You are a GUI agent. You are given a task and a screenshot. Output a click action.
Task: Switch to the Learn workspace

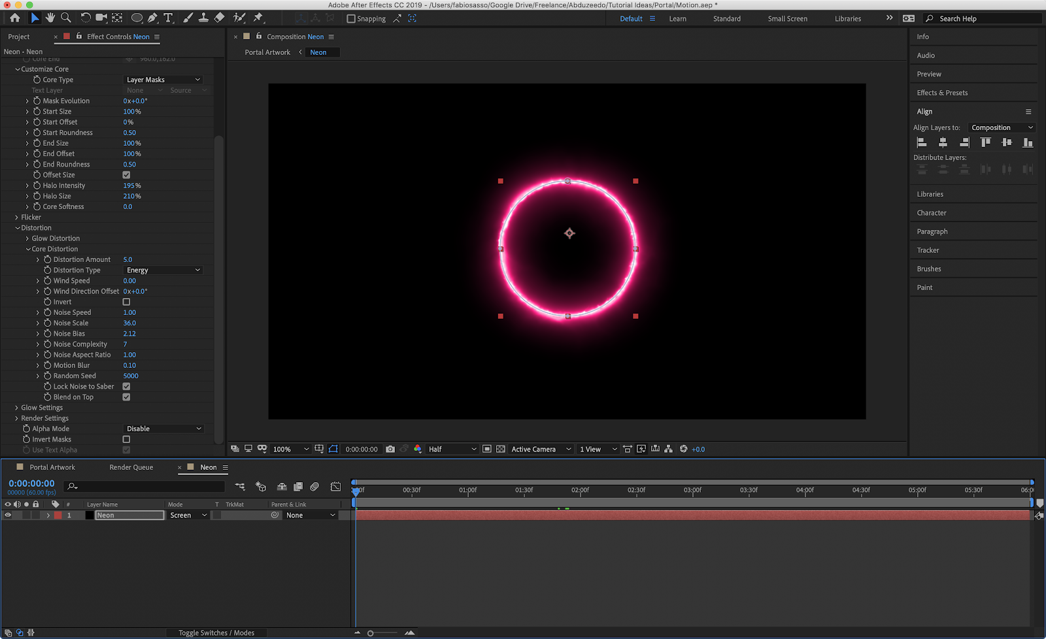(677, 19)
